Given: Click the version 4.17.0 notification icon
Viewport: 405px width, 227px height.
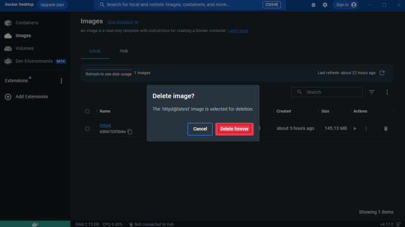Looking at the screenshot, I should pyautogui.click(x=399, y=224).
